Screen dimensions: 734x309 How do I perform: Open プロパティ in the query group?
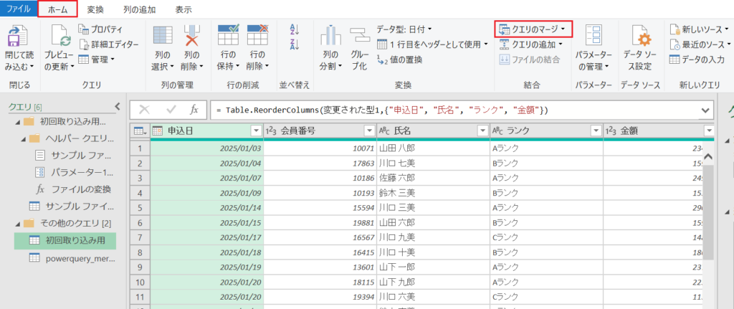click(x=99, y=29)
